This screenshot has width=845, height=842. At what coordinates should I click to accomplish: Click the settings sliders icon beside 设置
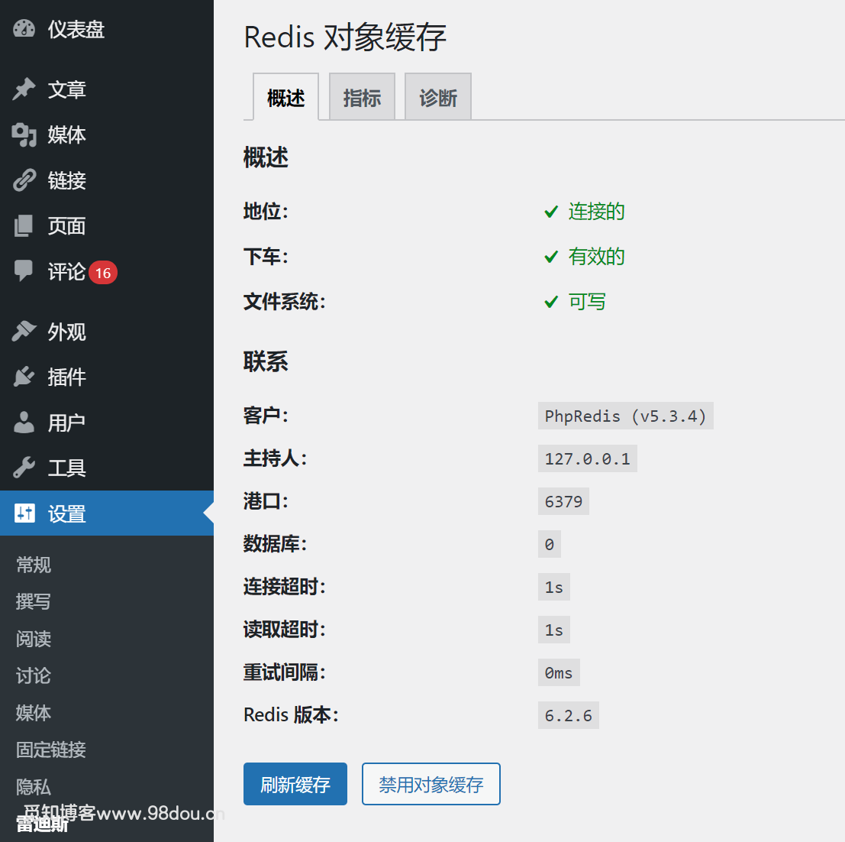click(24, 513)
